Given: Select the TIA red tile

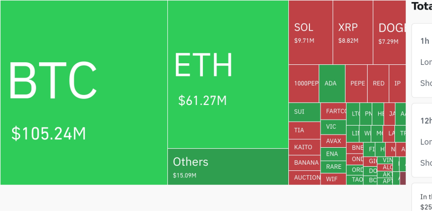Looking at the screenshot, I should pos(304,130).
